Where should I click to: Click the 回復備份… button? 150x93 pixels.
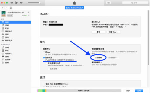113,57
